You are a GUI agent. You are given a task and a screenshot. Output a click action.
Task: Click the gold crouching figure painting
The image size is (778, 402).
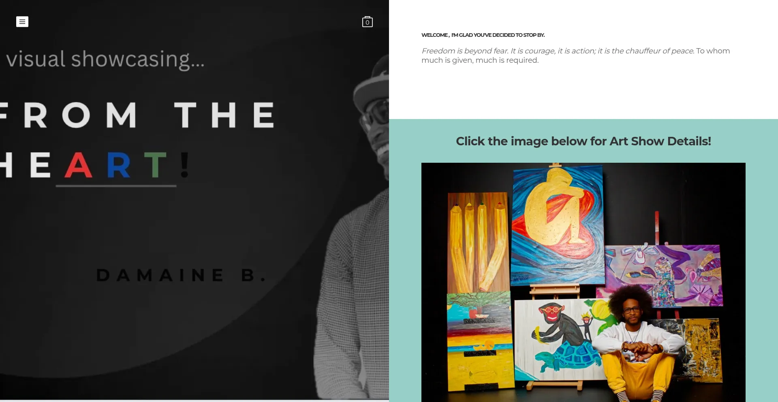(558, 225)
